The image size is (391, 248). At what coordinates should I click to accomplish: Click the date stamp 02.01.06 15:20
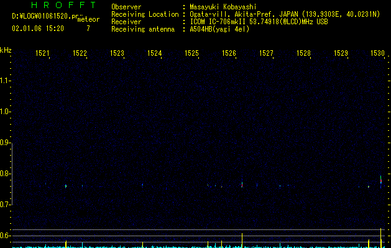[x=38, y=29]
